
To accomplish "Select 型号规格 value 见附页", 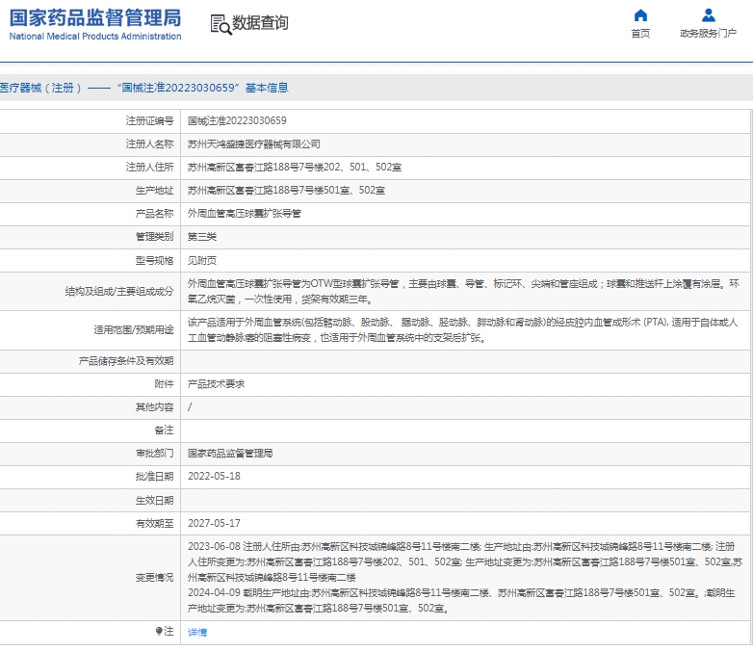I will pyautogui.click(x=201, y=260).
